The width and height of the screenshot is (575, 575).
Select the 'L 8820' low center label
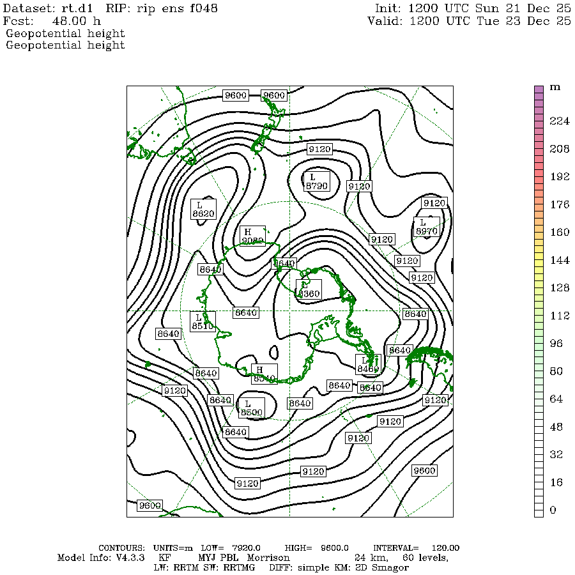click(204, 210)
